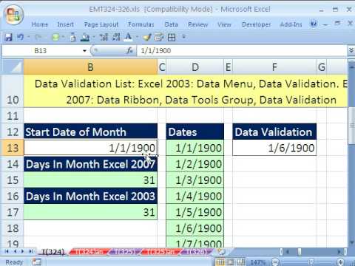This screenshot has width=355, height=266.
Task: Go to previous sheet tab arrow
Action: coord(15,251)
